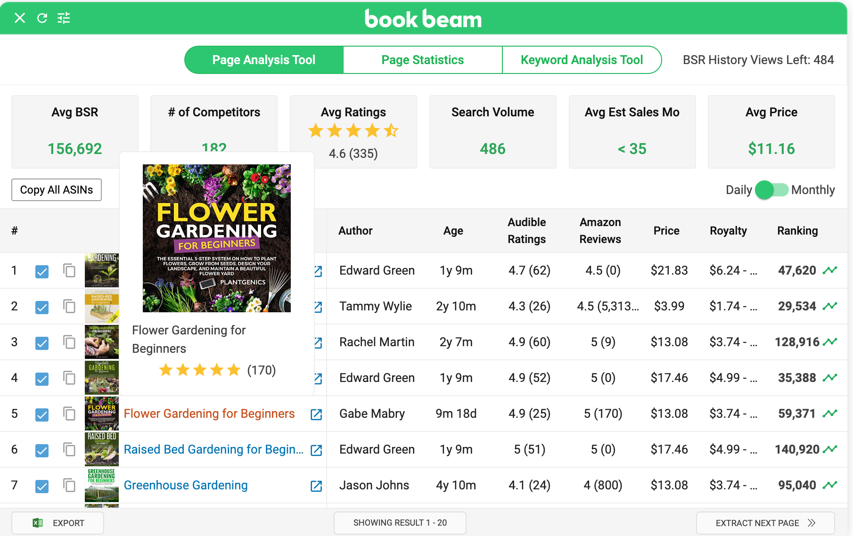The image size is (853, 536).
Task: Check the average ratings star display
Action: 353,131
